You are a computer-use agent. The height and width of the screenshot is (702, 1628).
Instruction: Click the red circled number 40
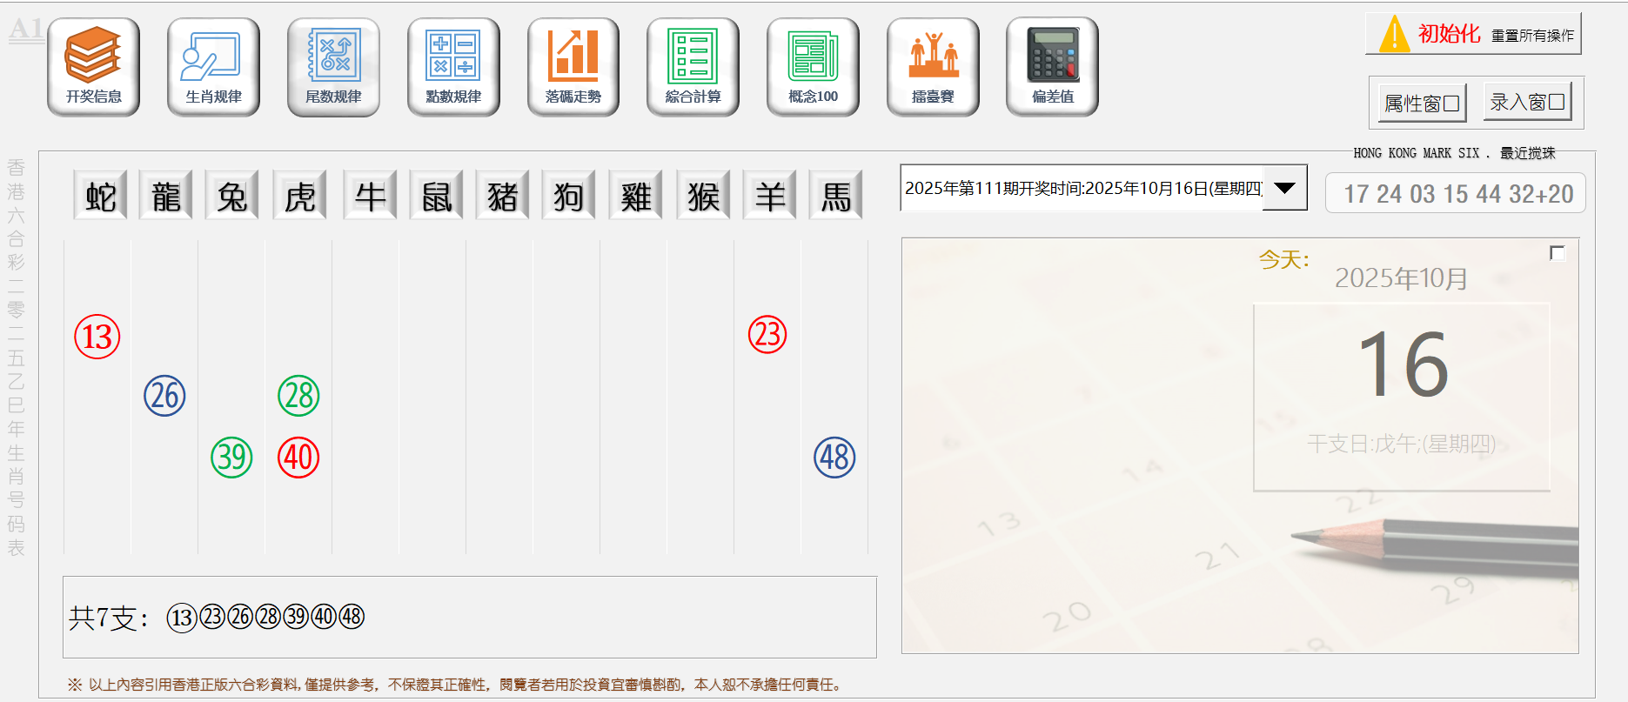point(298,458)
